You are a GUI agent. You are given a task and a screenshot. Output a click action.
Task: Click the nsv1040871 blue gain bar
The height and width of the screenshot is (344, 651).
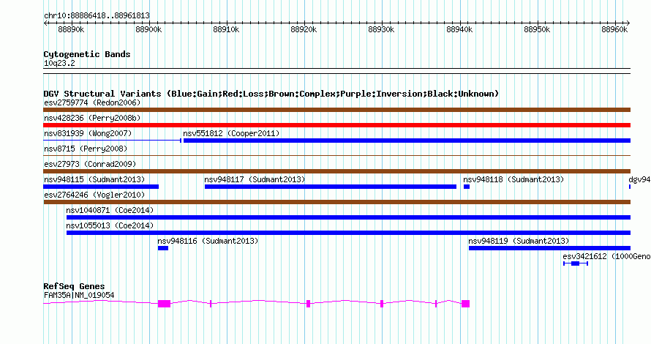pos(348,217)
